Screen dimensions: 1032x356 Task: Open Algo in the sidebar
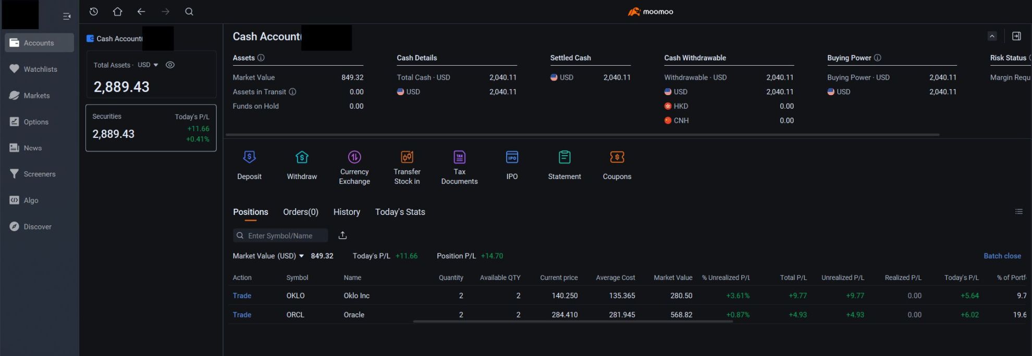(39, 200)
